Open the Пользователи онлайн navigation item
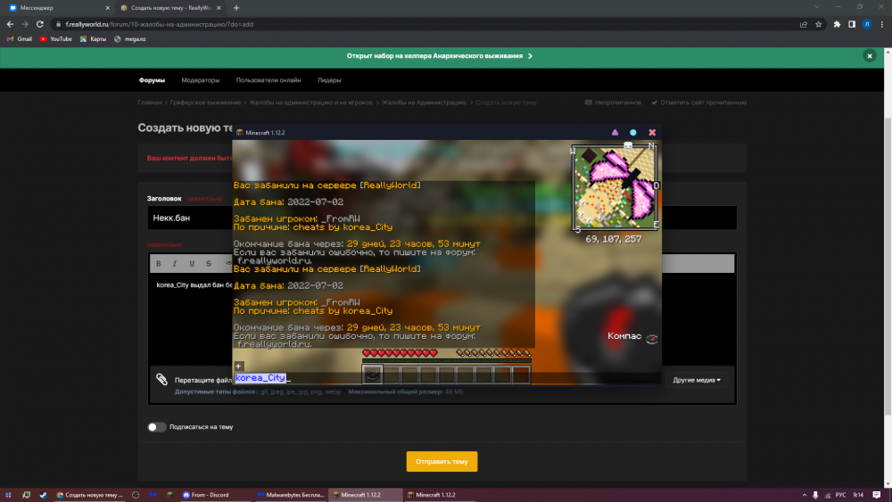The width and height of the screenshot is (892, 502). pyautogui.click(x=268, y=80)
